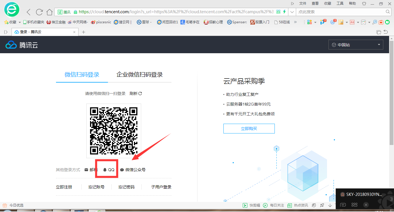Click the Tencent Cloud logo
Image resolution: width=394 pixels, height=212 pixels.
pos(22,45)
